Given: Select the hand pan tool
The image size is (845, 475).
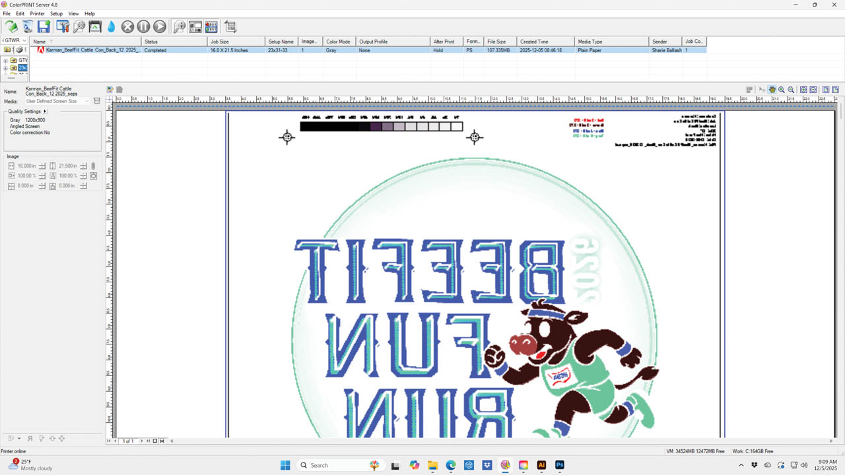Looking at the screenshot, I should (772, 90).
